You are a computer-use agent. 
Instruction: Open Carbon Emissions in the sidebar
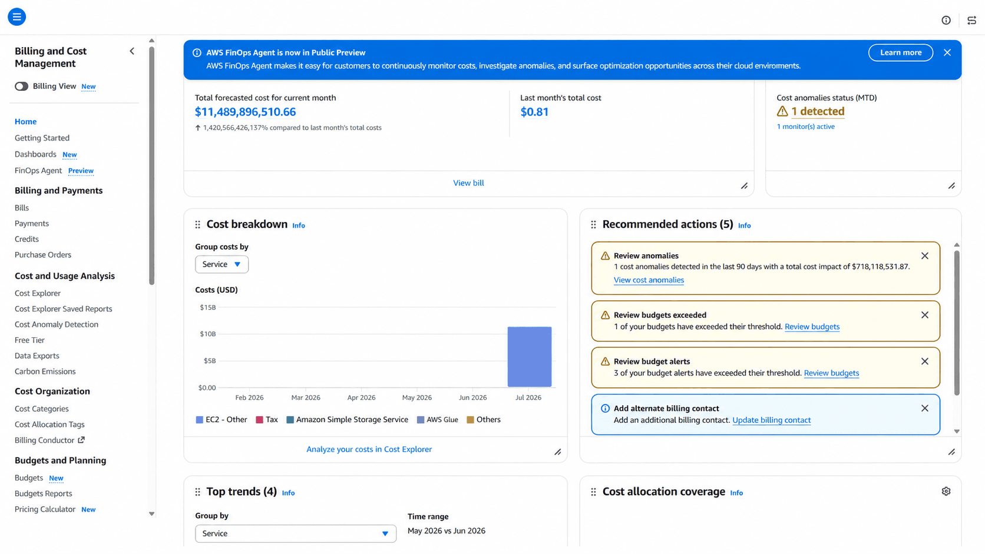45,371
